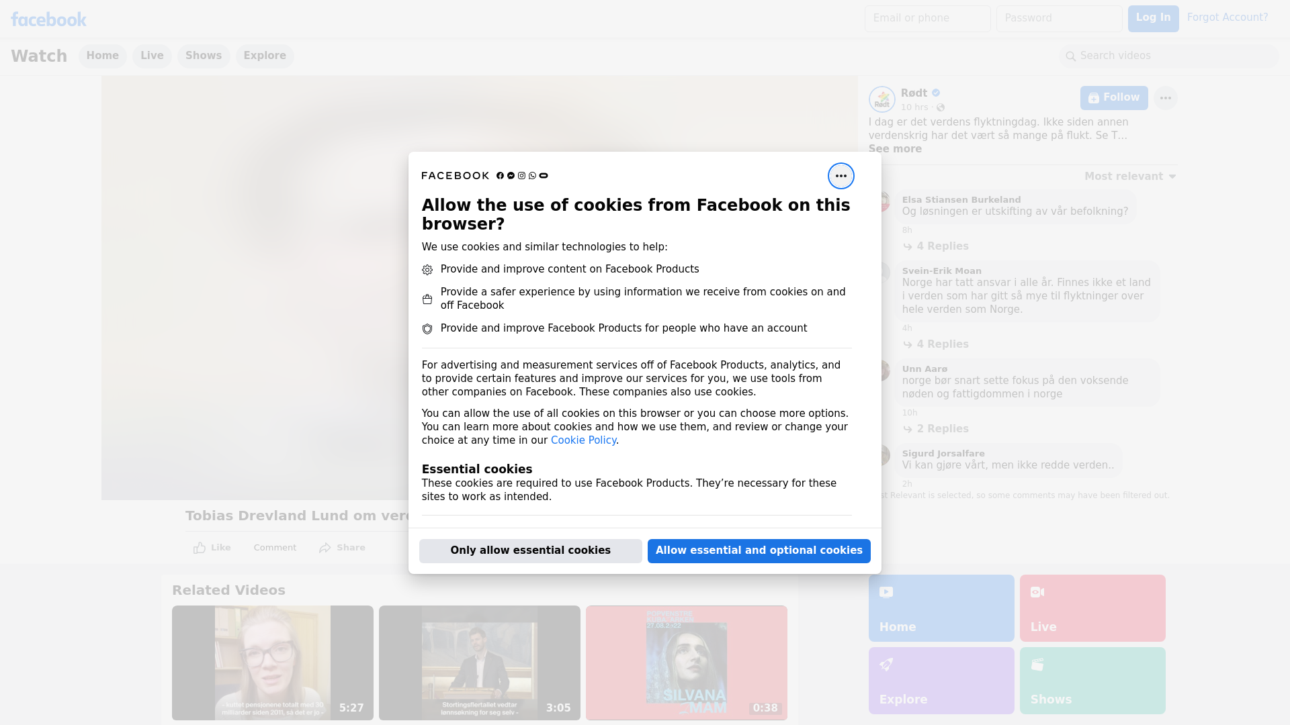
Task: Click the Rødt verified badge icon
Action: [x=936, y=93]
